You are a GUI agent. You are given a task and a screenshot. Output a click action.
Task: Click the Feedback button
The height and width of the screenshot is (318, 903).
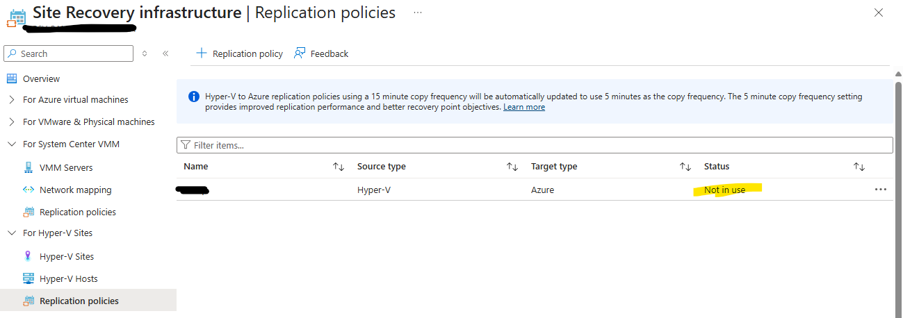coord(321,53)
